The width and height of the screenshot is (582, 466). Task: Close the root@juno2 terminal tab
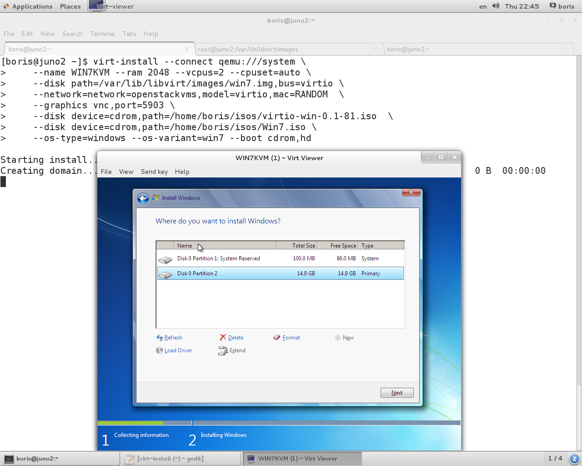pos(376,49)
